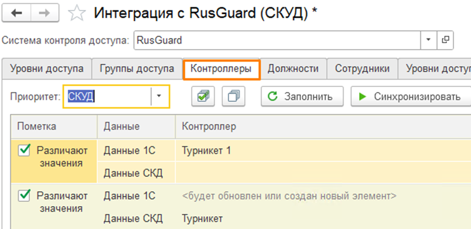Select the Турникет 1 controller cell
This screenshot has height=229, width=471.
pyautogui.click(x=207, y=151)
